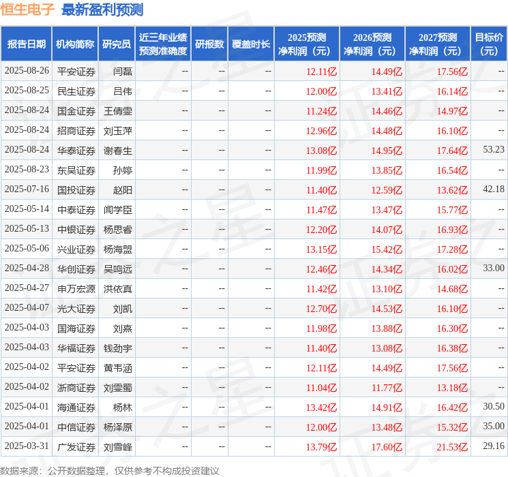Select the 华福证券 institution cell
The height and width of the screenshot is (477, 508).
click(x=76, y=348)
